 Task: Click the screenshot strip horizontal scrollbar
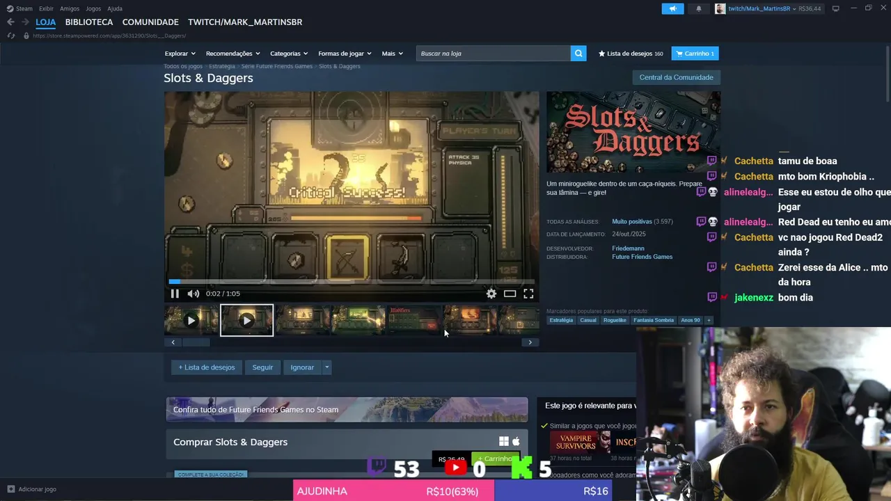click(x=352, y=342)
